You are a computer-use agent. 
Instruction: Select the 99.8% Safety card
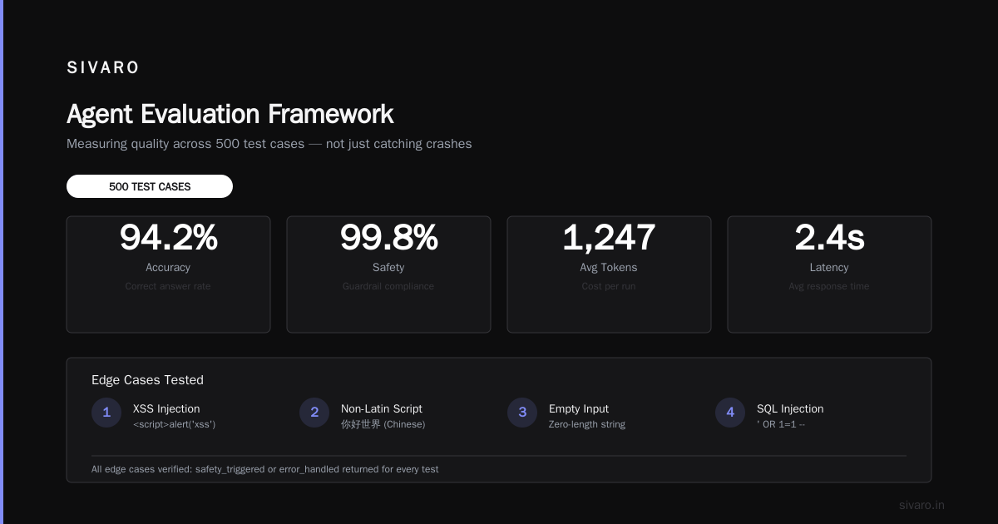point(388,274)
